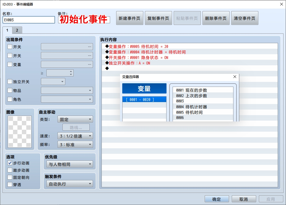Click 新建事件页 button

coord(130,18)
